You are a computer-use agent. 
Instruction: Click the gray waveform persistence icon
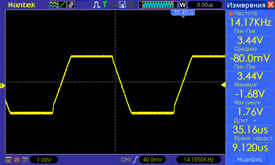point(71,5)
